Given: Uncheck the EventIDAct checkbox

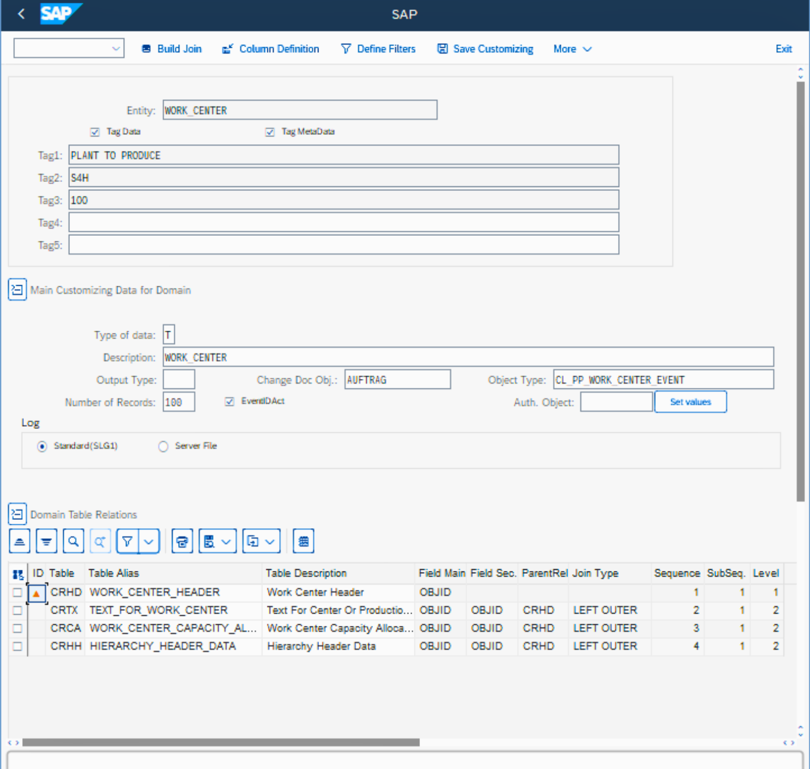Looking at the screenshot, I should (230, 402).
